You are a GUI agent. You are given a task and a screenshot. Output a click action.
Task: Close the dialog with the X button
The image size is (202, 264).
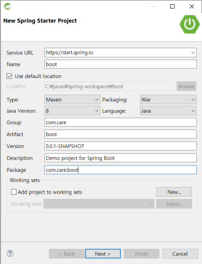pos(192,6)
